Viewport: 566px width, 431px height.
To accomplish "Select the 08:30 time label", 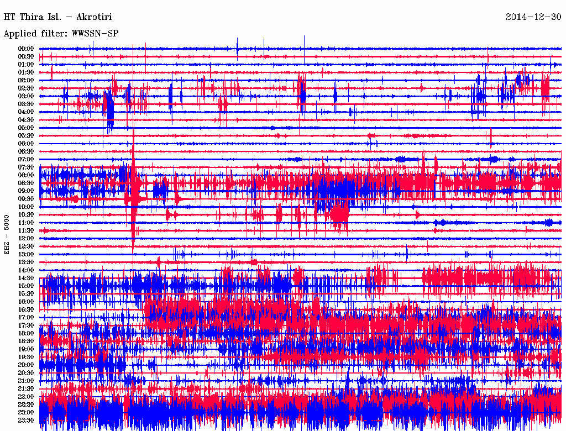I will pyautogui.click(x=26, y=183).
